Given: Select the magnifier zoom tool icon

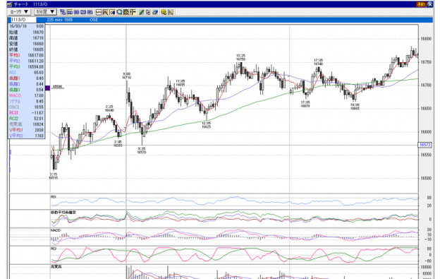Looking at the screenshot, I should [119, 12].
